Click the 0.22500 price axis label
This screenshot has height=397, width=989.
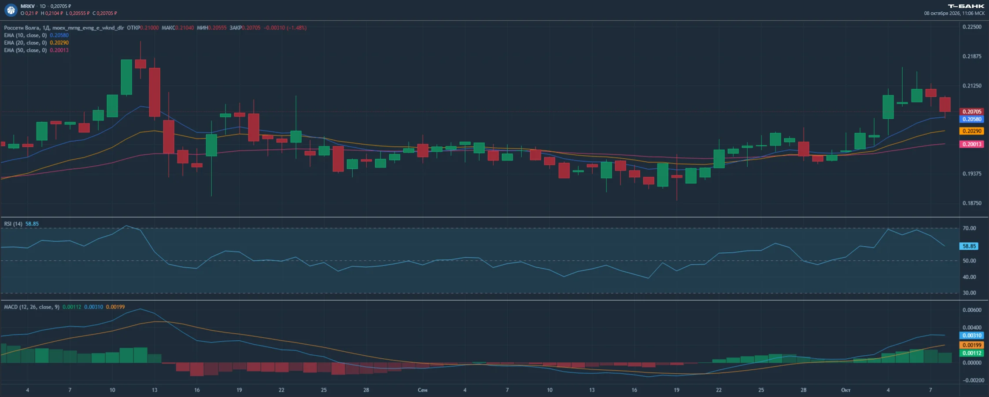point(972,27)
